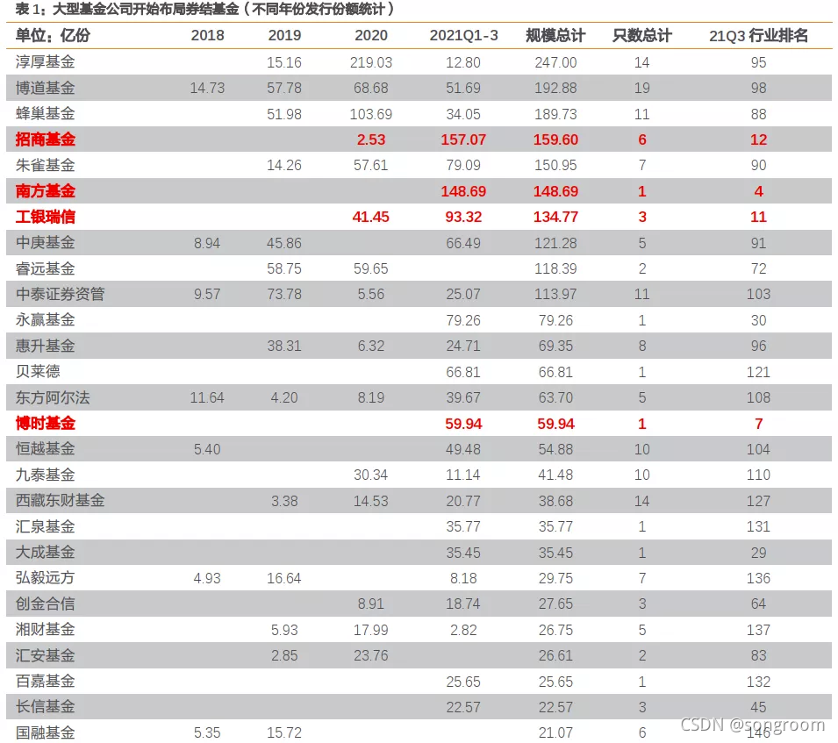Select the row label '汇泉基金'
Screen dimensions: 838x743
coord(45,526)
